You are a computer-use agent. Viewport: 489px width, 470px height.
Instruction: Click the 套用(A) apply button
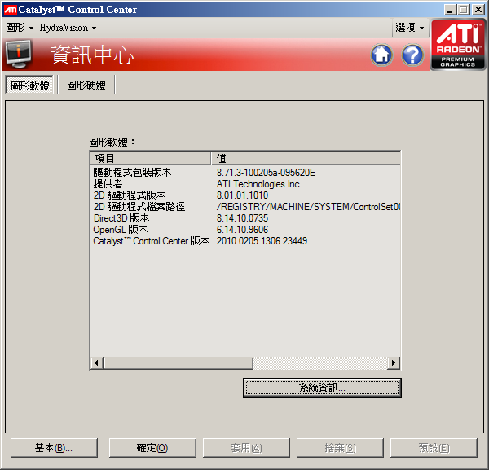tap(246, 448)
